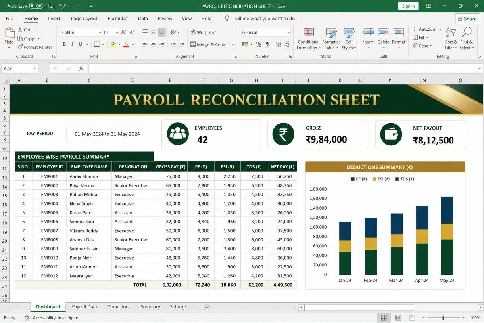Toggle Italic formatting
Image resolution: width=484 pixels, height=323 pixels.
tap(72, 44)
